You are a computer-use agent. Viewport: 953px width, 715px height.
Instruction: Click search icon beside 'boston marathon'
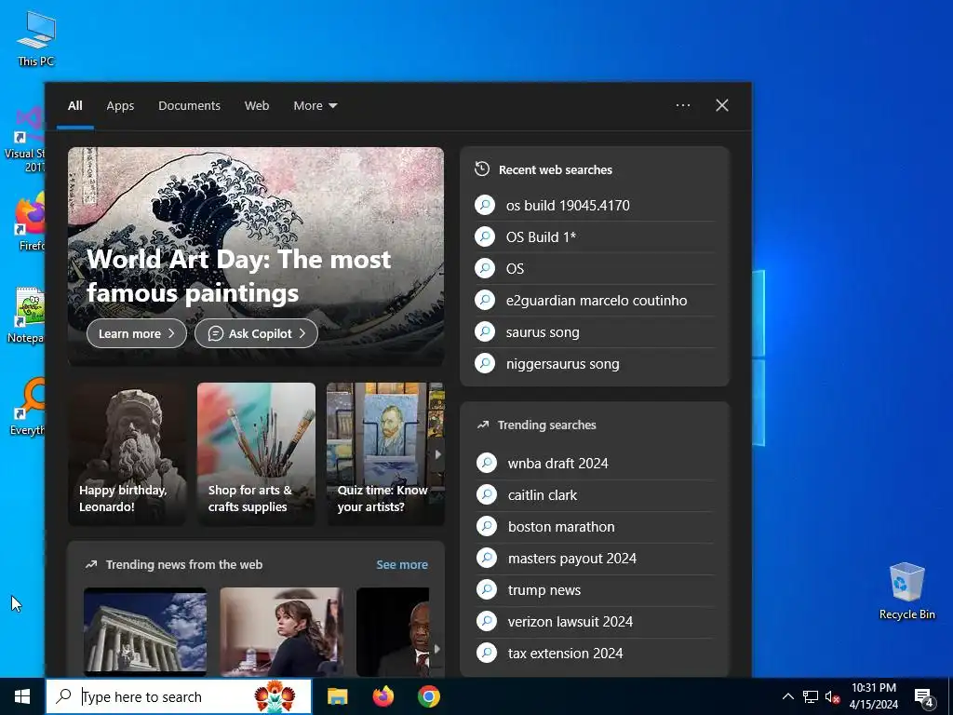point(487,526)
